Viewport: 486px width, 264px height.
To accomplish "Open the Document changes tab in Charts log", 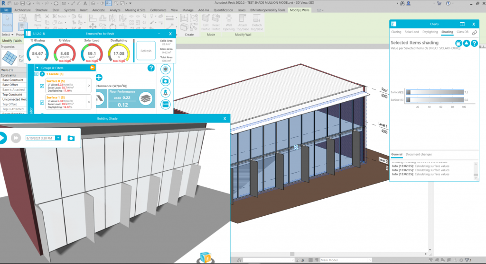I will [x=419, y=154].
